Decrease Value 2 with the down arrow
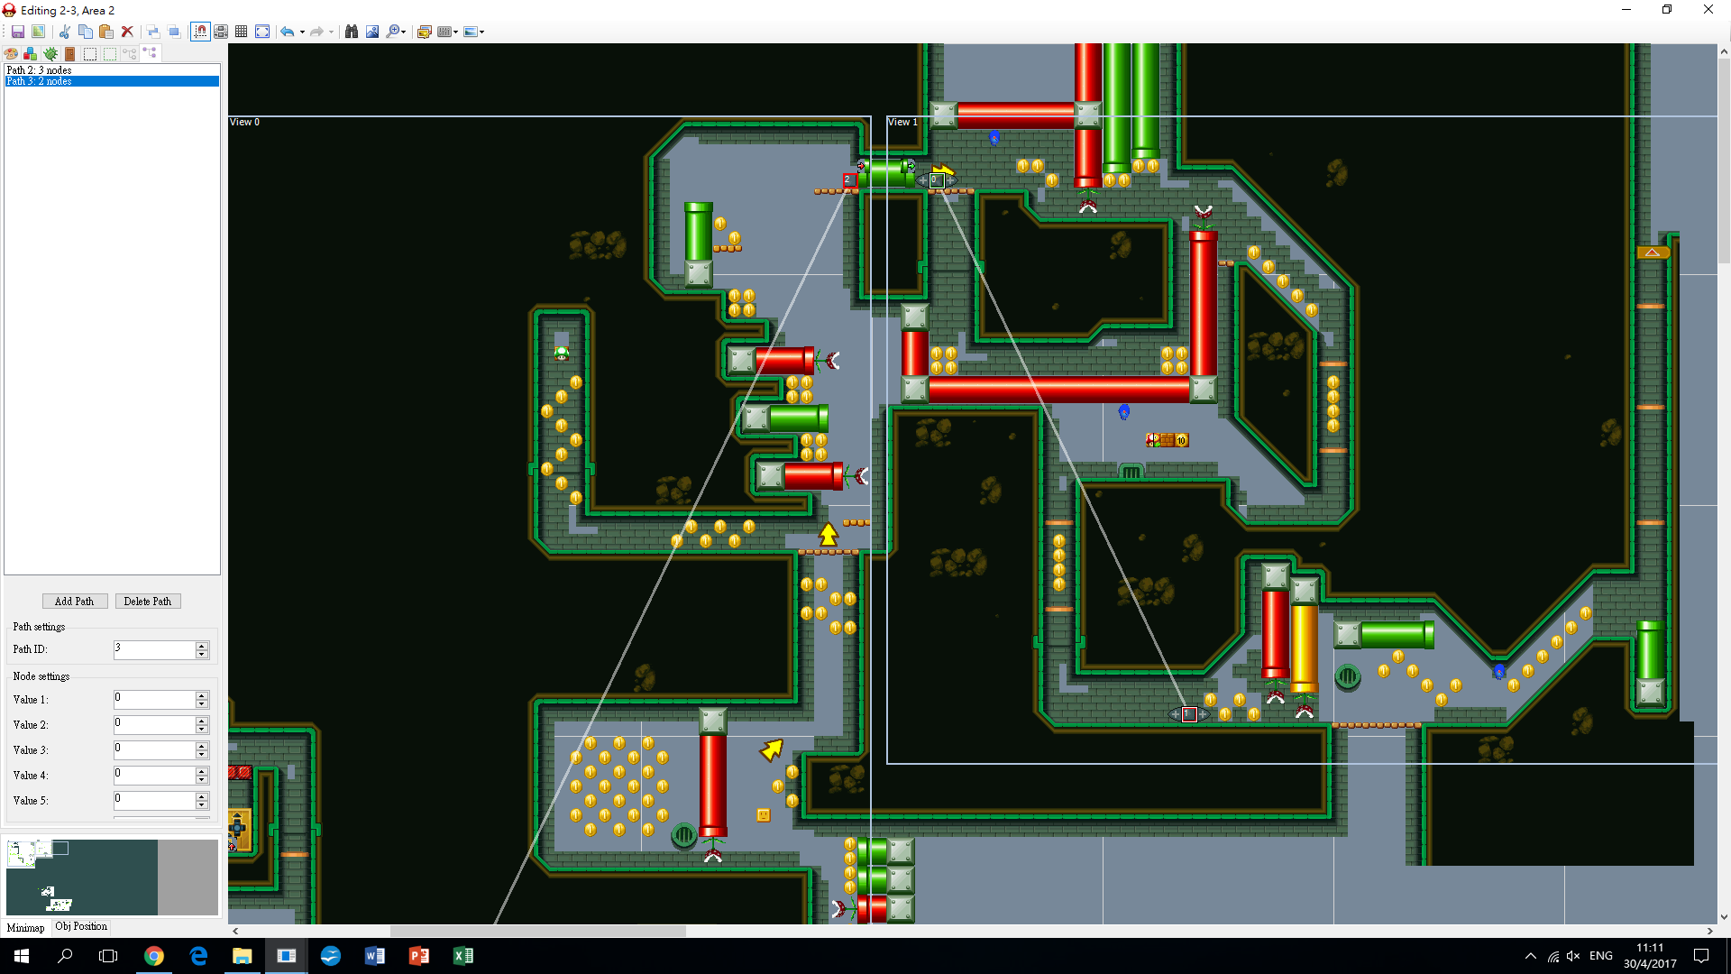 pyautogui.click(x=202, y=730)
